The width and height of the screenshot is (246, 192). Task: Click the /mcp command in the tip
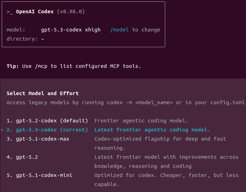(41, 66)
